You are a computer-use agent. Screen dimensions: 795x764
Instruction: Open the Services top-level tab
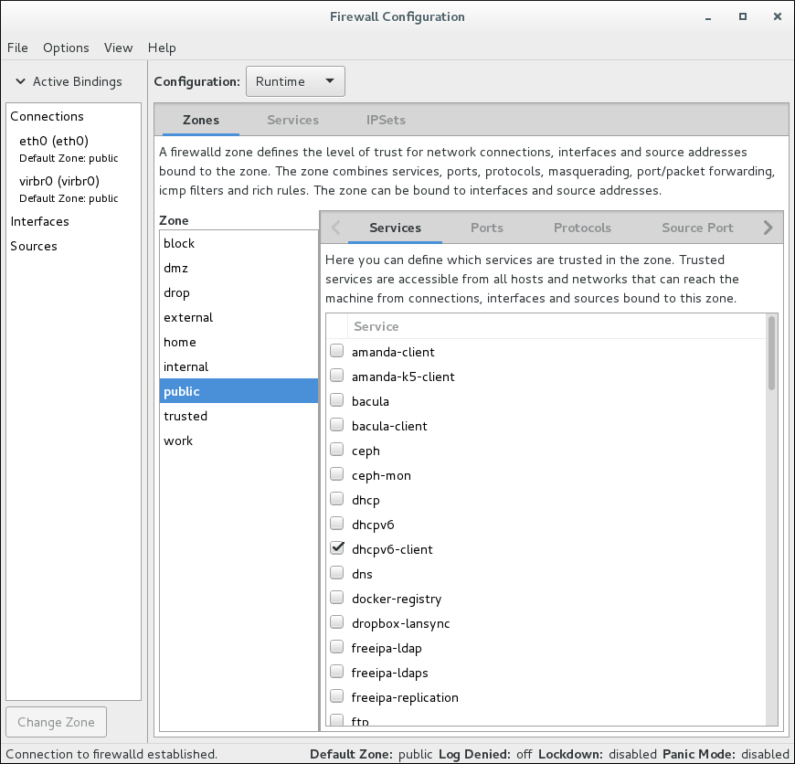coord(292,120)
